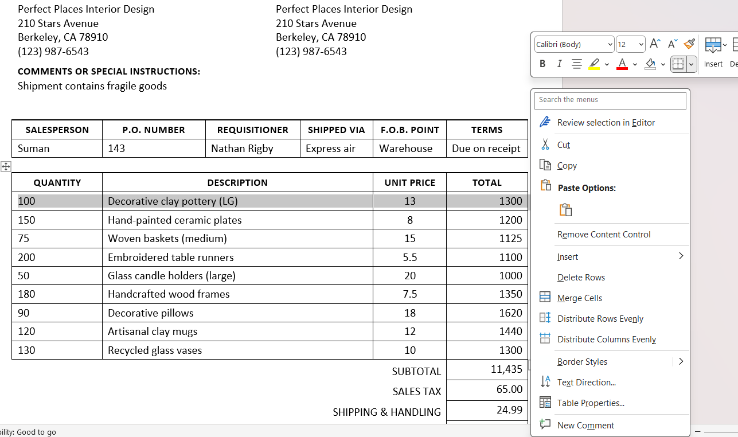
Task: Click the Decrease Font Size icon
Action: (x=673, y=44)
